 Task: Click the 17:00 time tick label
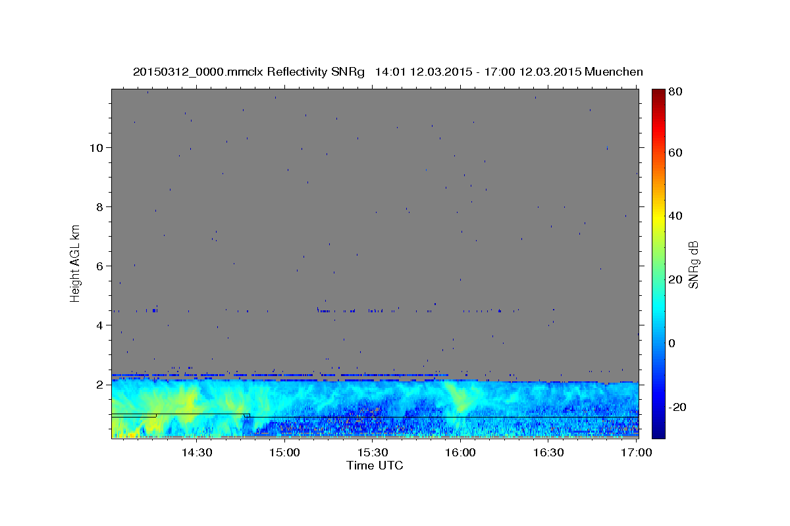coord(637,452)
